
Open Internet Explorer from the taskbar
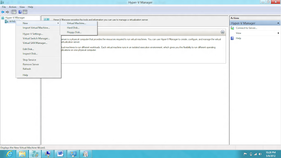[x=10, y=154]
